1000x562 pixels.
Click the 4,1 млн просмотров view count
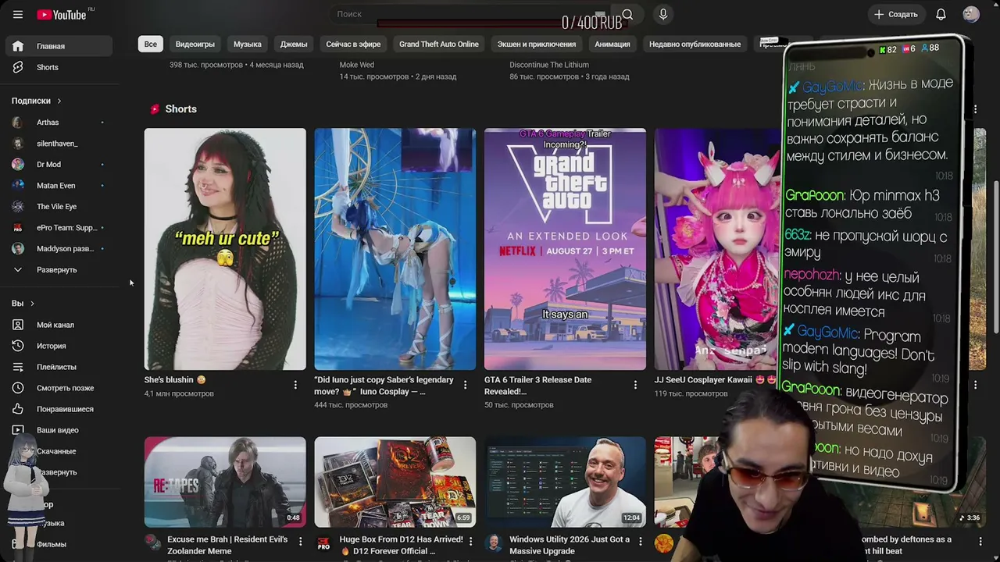click(179, 393)
